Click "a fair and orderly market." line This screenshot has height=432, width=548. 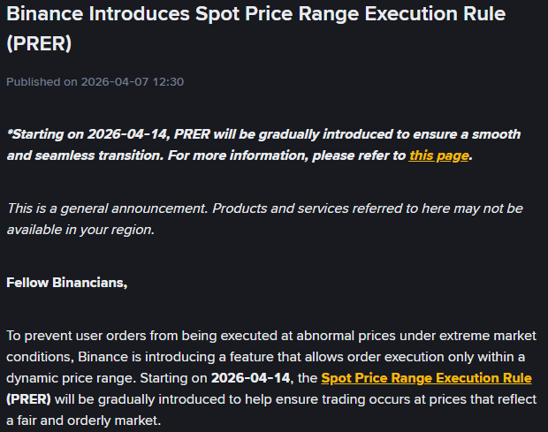pyautogui.click(x=84, y=421)
